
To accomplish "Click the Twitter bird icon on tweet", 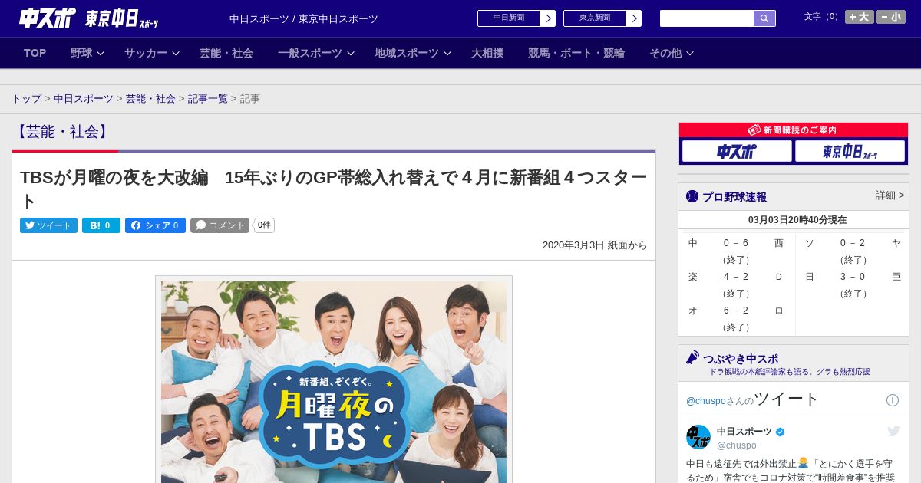I will pyautogui.click(x=893, y=432).
